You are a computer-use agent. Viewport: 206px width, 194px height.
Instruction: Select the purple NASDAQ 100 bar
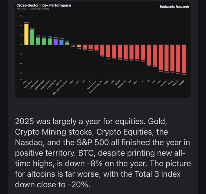55,42
